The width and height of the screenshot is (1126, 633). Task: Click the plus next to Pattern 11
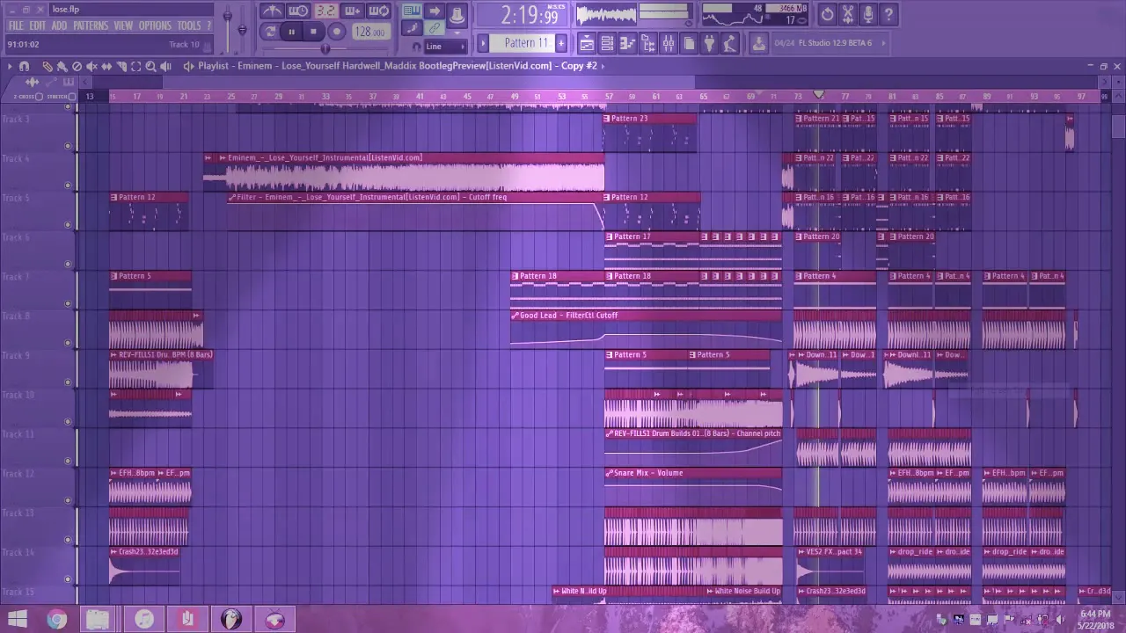pos(560,42)
